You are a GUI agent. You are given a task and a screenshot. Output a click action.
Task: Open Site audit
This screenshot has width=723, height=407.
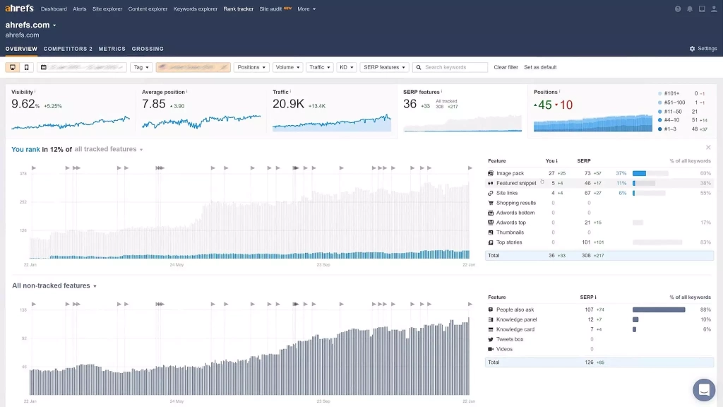[270, 8]
